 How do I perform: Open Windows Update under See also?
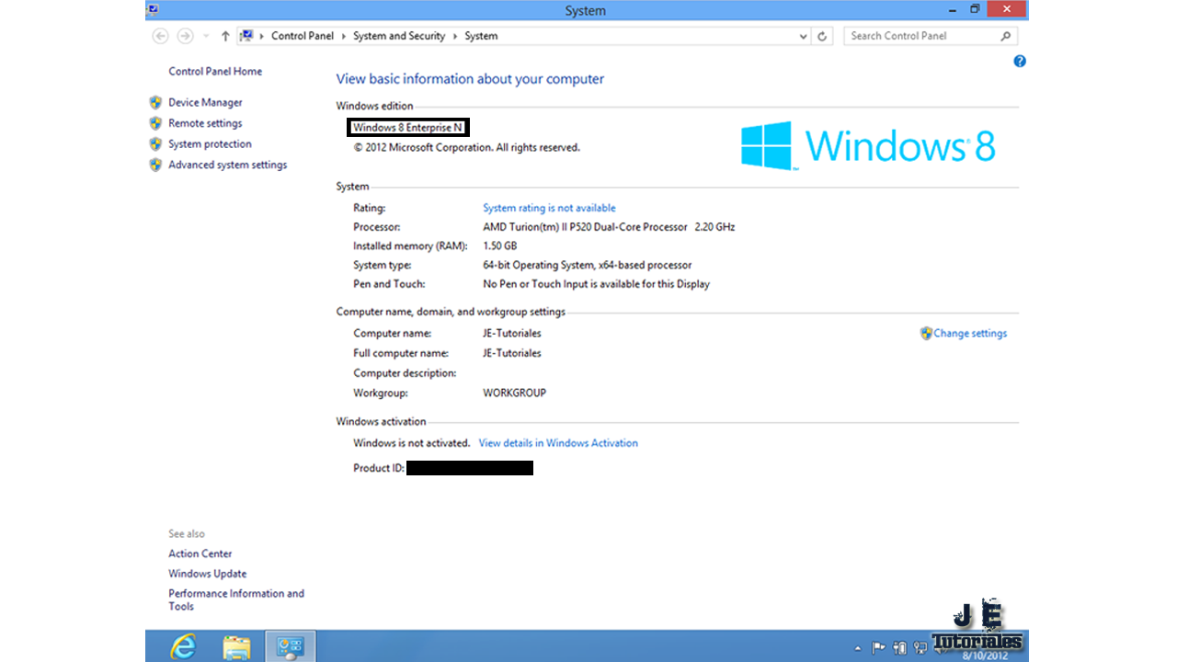207,574
